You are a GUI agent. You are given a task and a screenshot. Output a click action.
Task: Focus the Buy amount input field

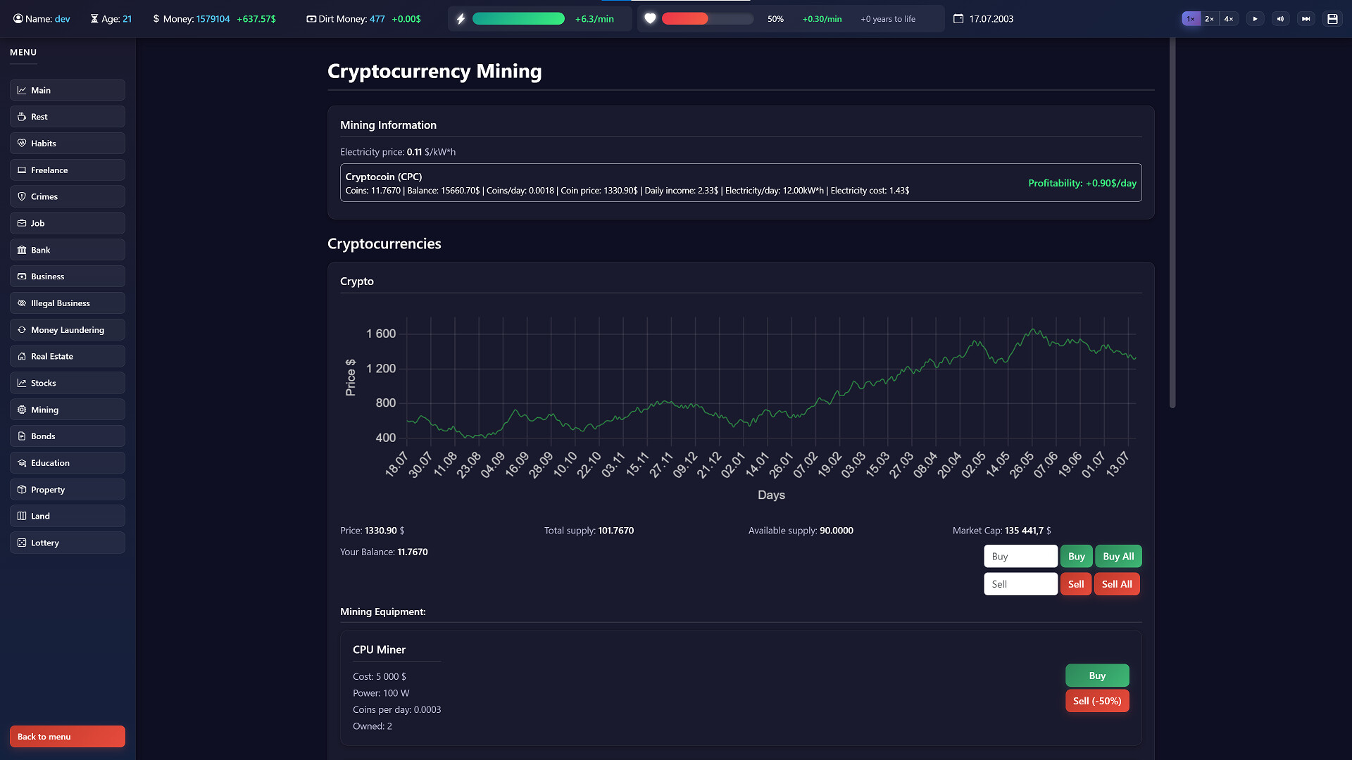(1020, 557)
